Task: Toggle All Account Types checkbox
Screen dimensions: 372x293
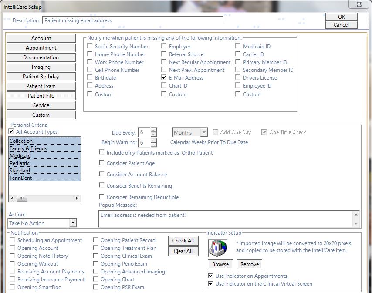Action: tap(11, 131)
